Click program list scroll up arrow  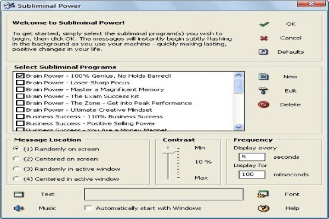coord(239,75)
